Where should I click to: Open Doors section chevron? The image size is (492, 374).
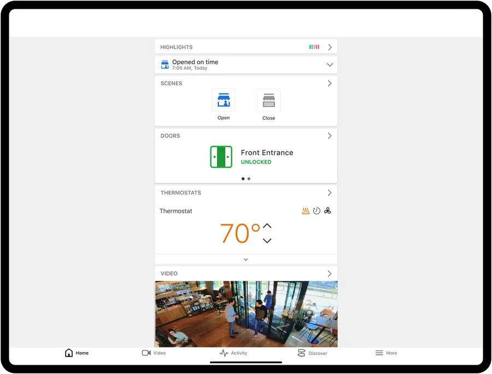click(330, 136)
